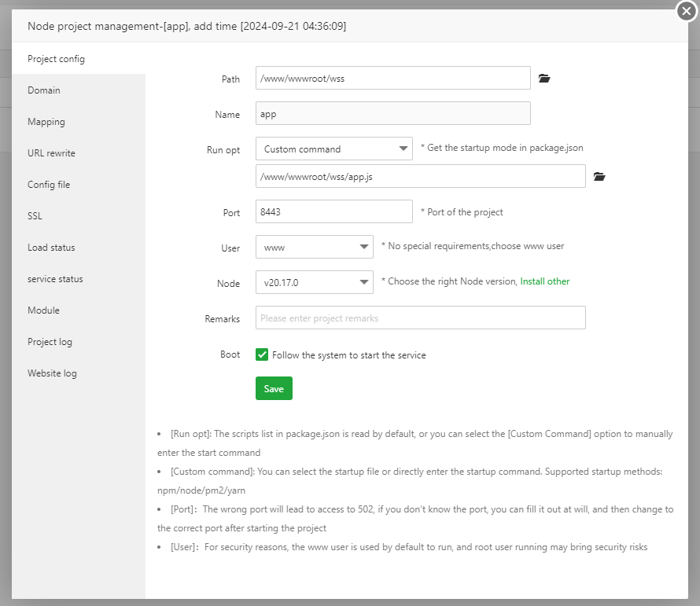Open the Project log tab

point(50,342)
